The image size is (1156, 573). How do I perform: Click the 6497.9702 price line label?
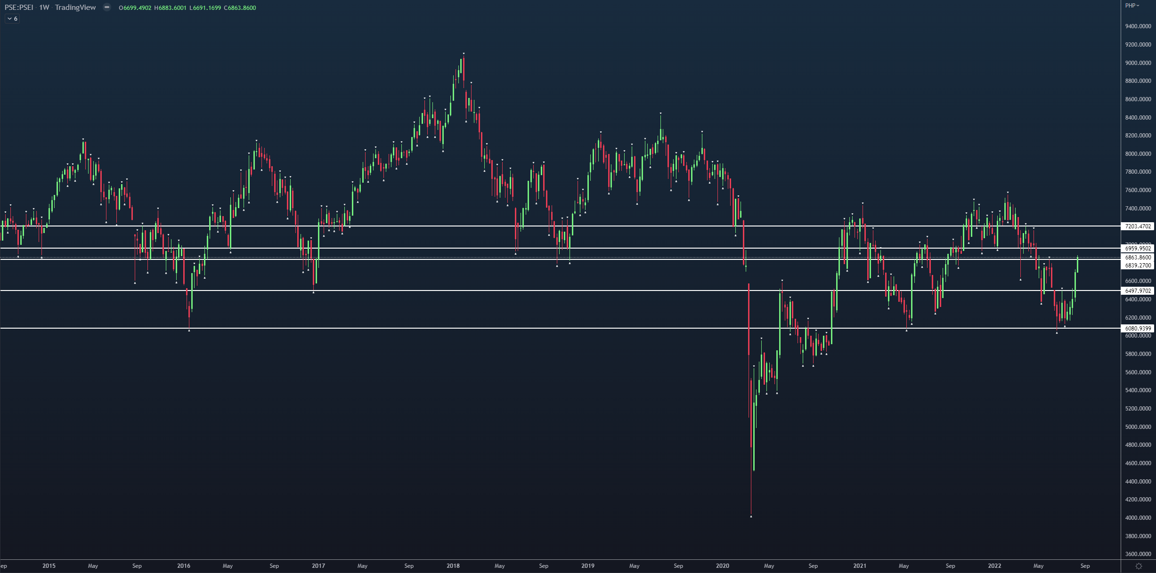1138,291
